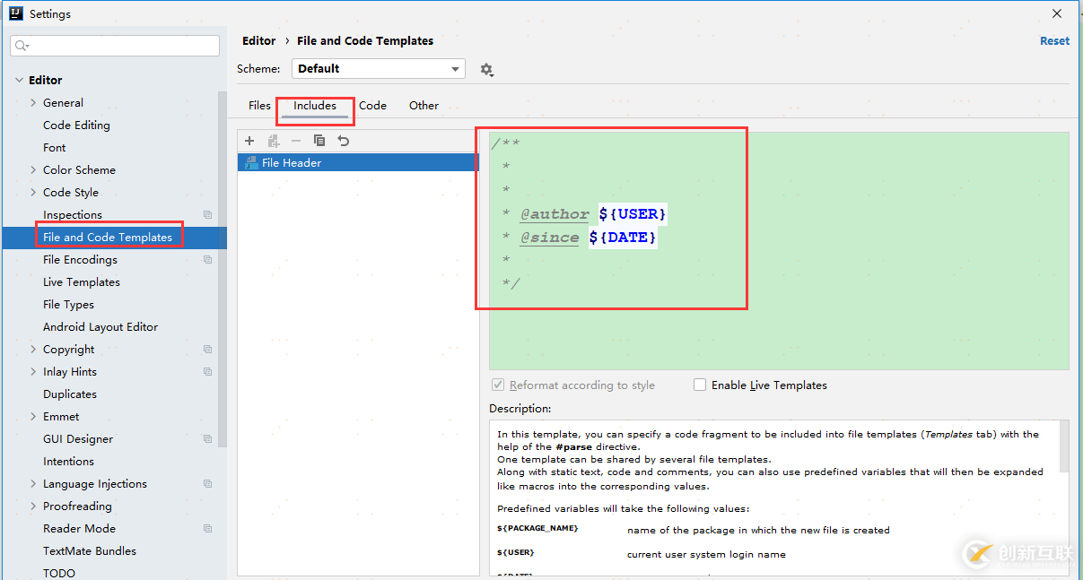Click @author tag in template editor
This screenshot has height=580, width=1083.
tap(555, 214)
